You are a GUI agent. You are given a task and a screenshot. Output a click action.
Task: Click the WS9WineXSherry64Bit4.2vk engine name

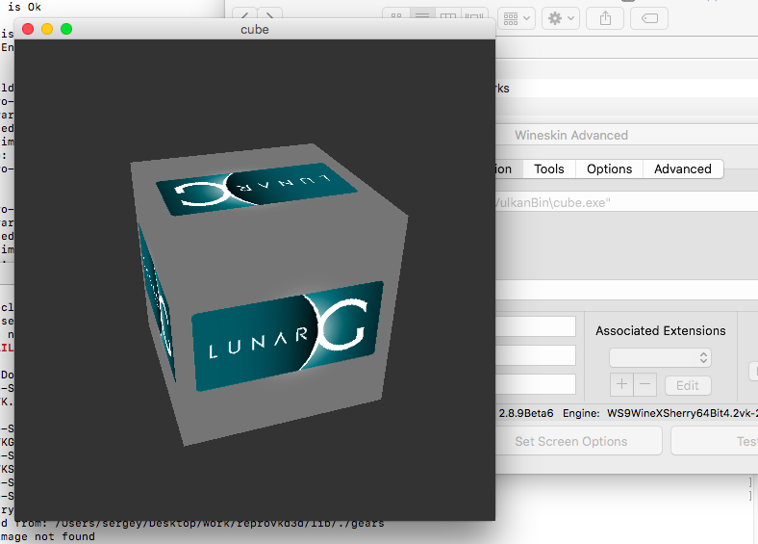[682, 413]
